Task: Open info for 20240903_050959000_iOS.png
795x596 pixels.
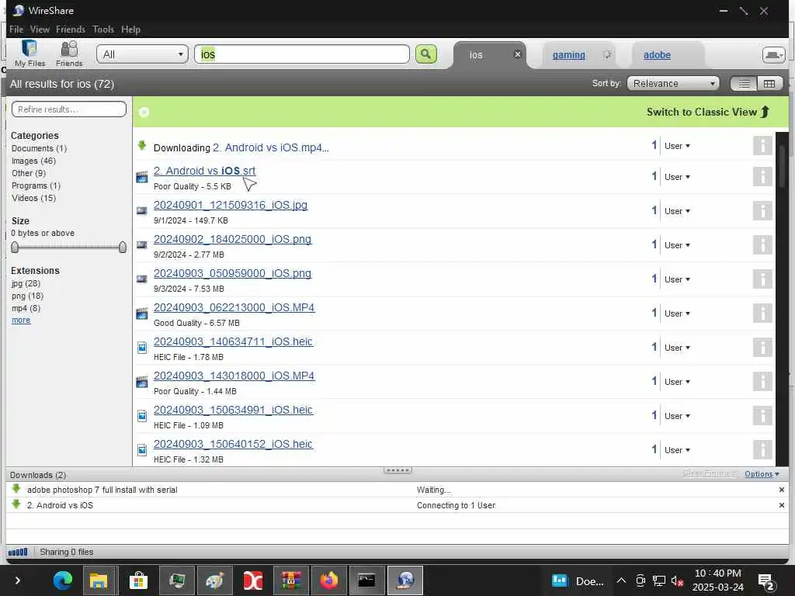Action: pos(762,279)
